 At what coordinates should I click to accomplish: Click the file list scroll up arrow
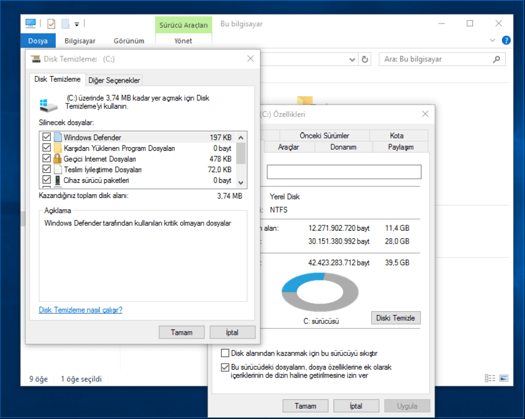[x=241, y=137]
